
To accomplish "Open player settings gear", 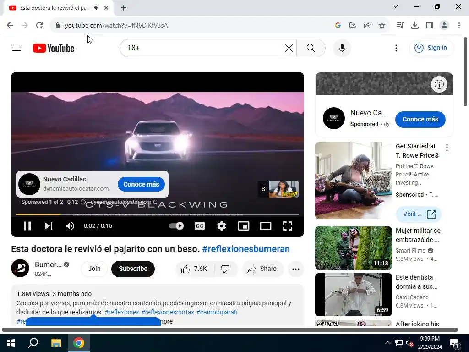I will point(221,225).
